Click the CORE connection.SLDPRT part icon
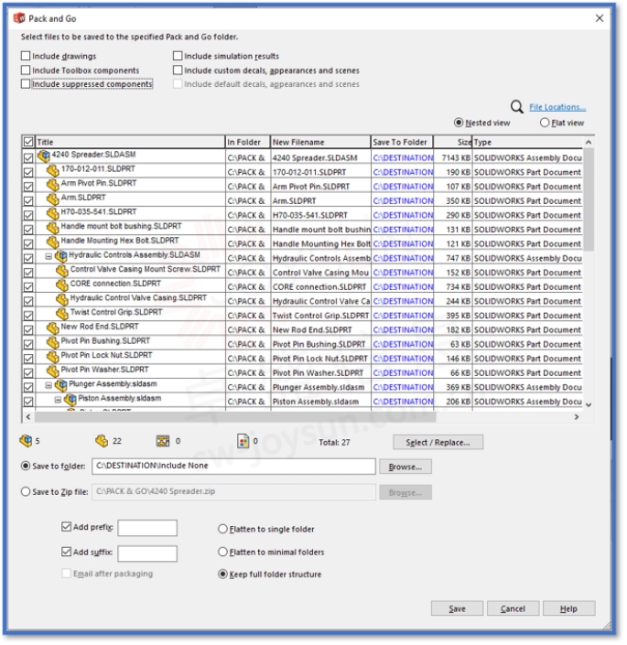 click(62, 285)
